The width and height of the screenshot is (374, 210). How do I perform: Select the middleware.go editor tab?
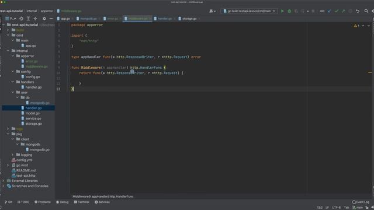coord(138,19)
